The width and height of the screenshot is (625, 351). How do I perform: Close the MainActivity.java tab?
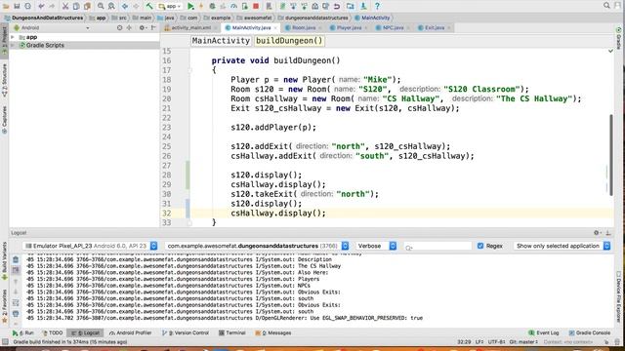tap(275, 28)
